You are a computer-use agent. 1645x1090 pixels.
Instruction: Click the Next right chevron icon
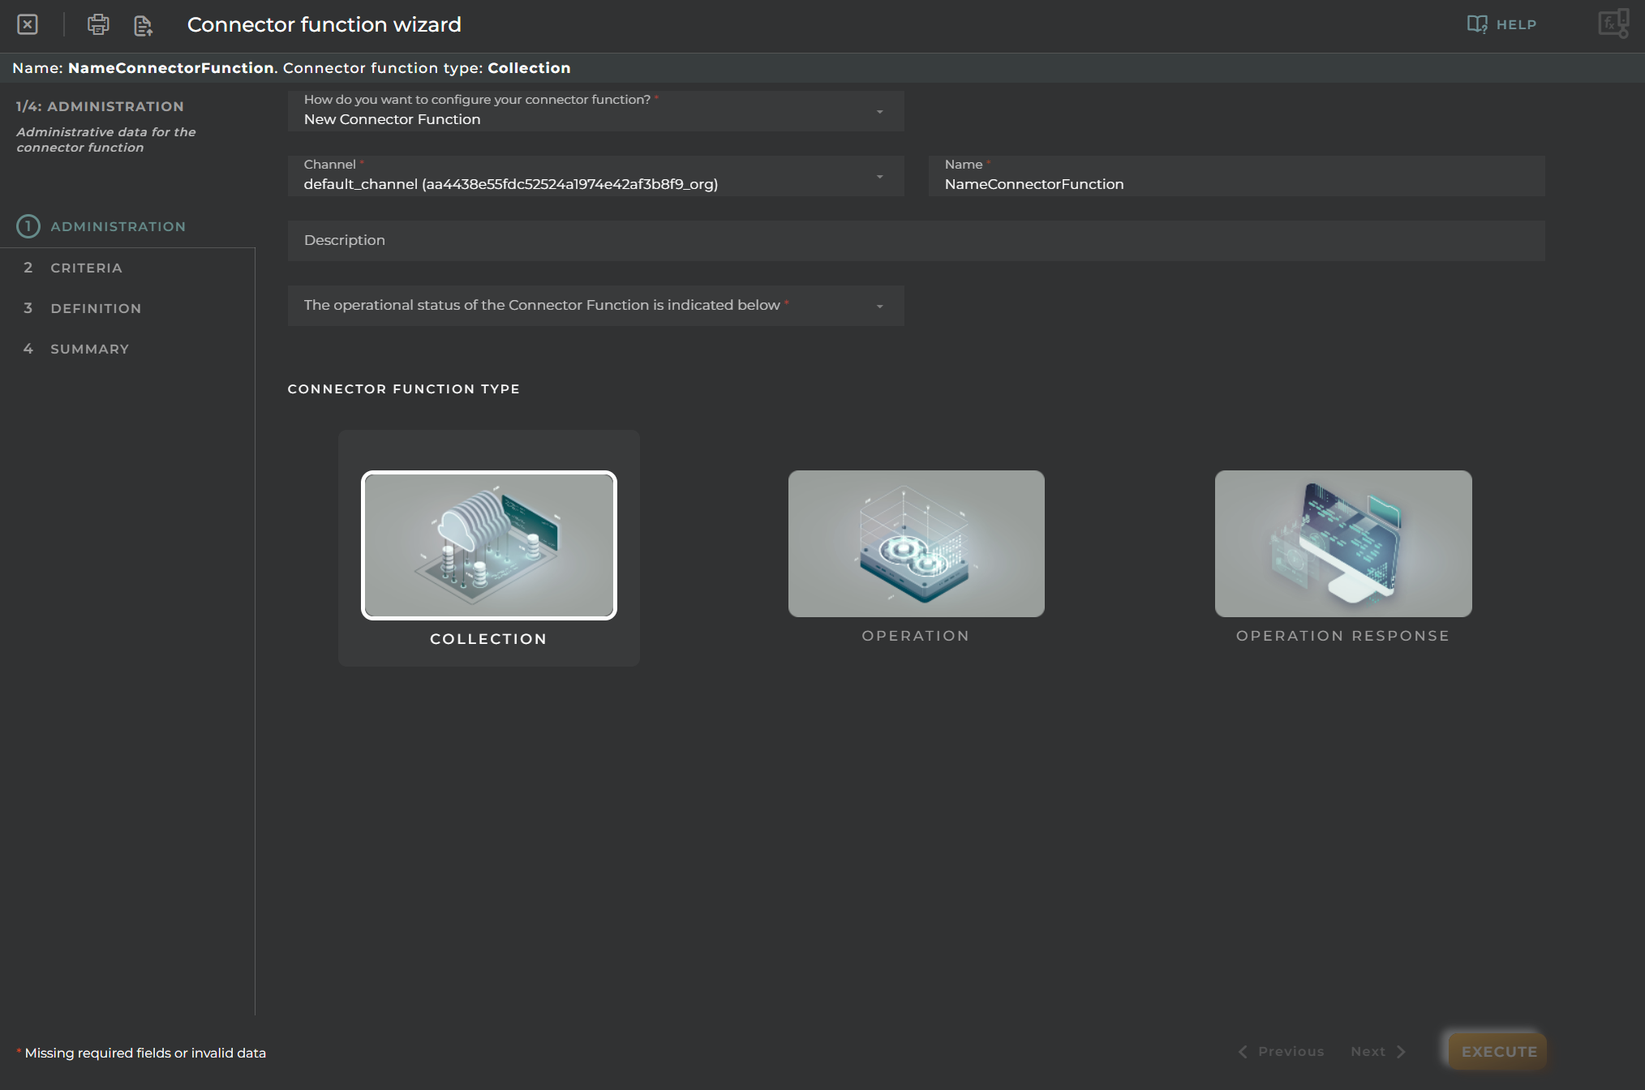1401,1051
